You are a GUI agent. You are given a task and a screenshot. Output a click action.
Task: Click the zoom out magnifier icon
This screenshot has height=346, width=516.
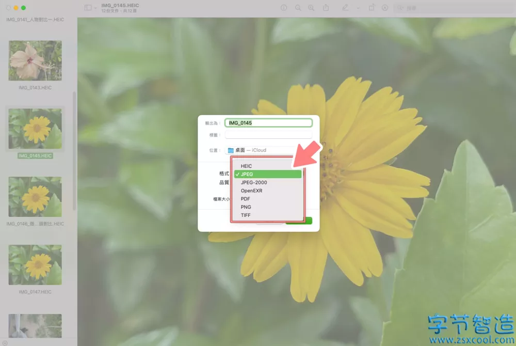coord(298,8)
